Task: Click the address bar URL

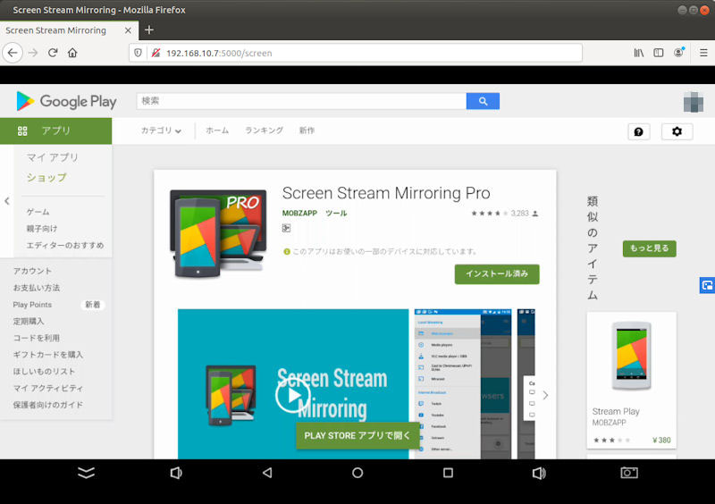Action: pyautogui.click(x=219, y=54)
